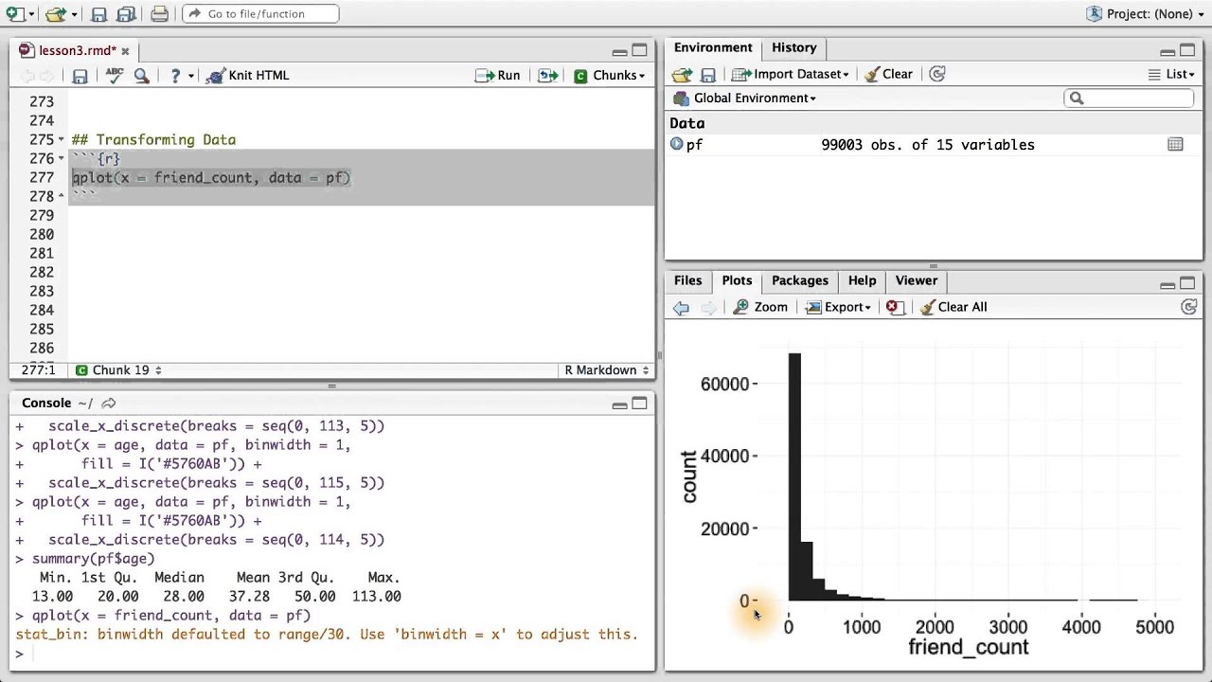
Task: Open recent files dropdown arrow
Action: click(72, 14)
